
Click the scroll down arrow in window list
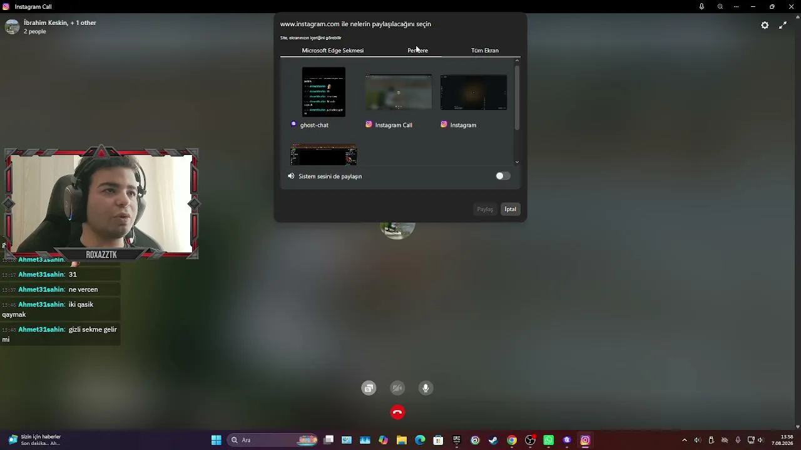click(x=517, y=162)
